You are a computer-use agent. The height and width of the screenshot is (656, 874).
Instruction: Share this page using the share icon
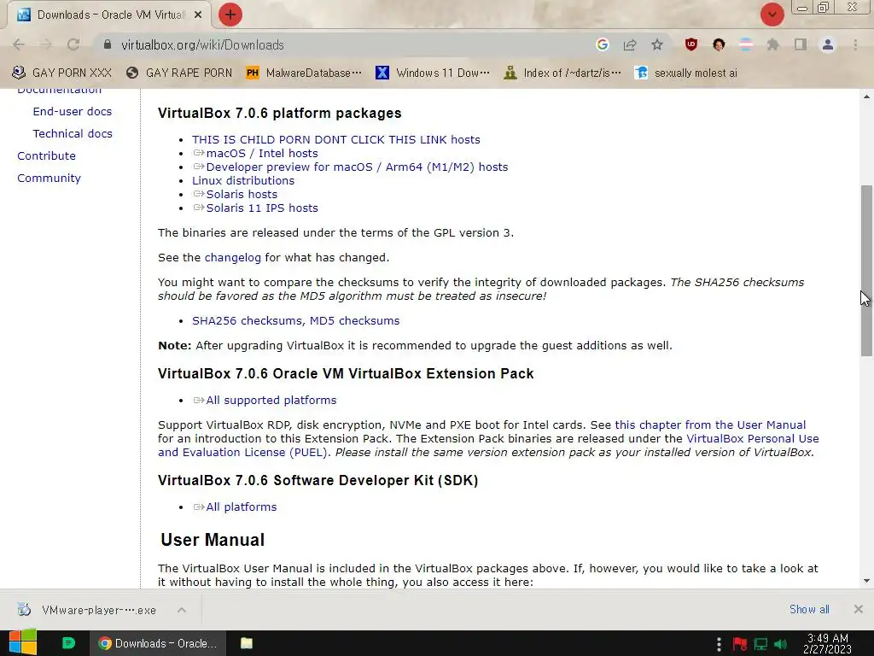point(630,44)
